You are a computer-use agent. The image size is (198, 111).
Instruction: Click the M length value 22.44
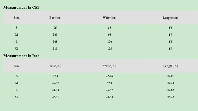171,83
